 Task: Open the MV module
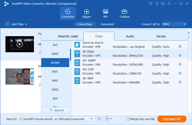pyautogui.click(x=105, y=13)
